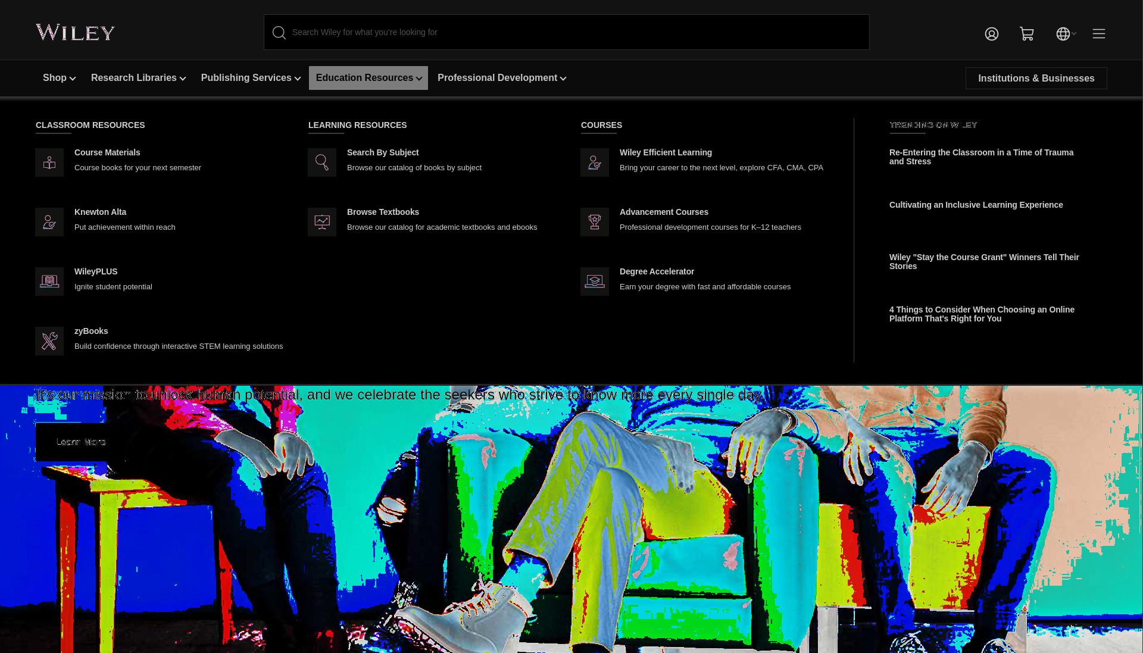Click the WileyPLUS laptop icon
This screenshot has height=653, width=1143.
click(x=49, y=282)
